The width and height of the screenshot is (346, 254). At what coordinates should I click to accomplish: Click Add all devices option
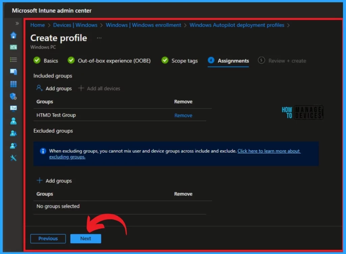click(x=99, y=88)
